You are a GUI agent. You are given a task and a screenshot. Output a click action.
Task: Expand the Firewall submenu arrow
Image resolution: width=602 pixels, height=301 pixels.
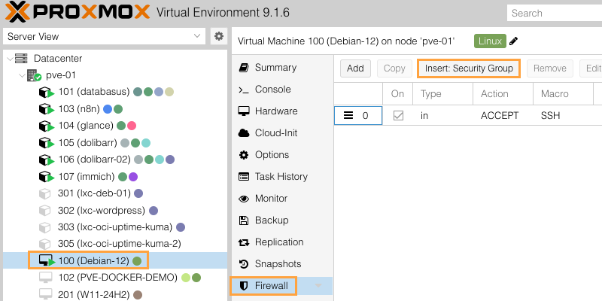coord(318,286)
